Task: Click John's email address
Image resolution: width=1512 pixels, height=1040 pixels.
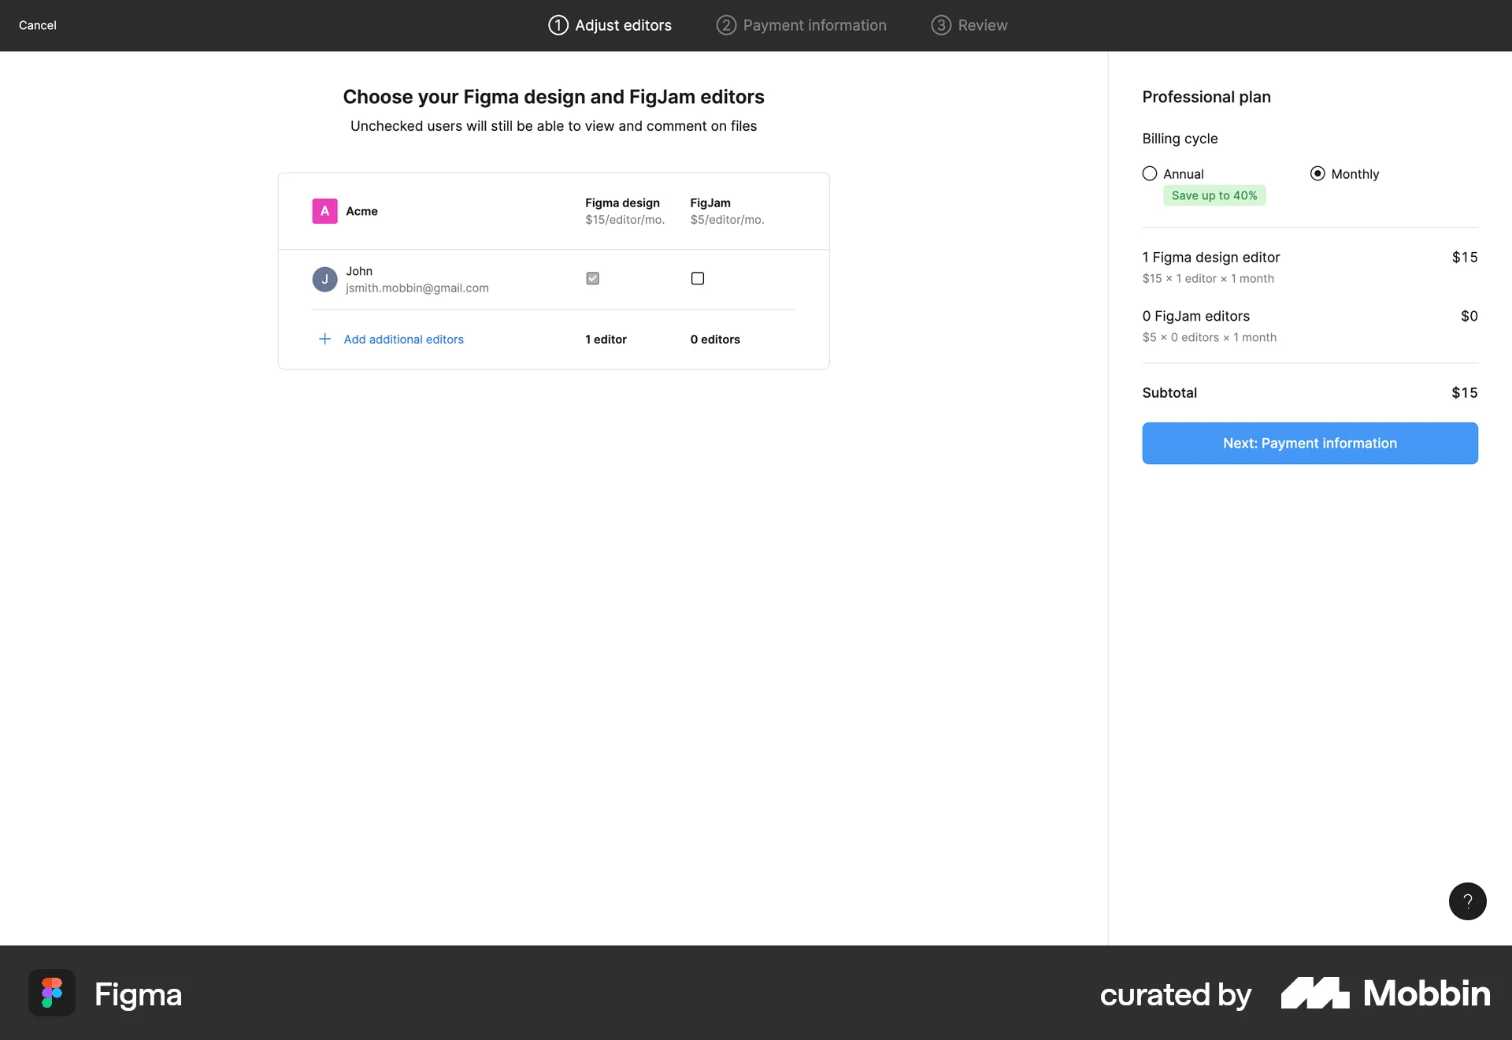Action: click(417, 288)
